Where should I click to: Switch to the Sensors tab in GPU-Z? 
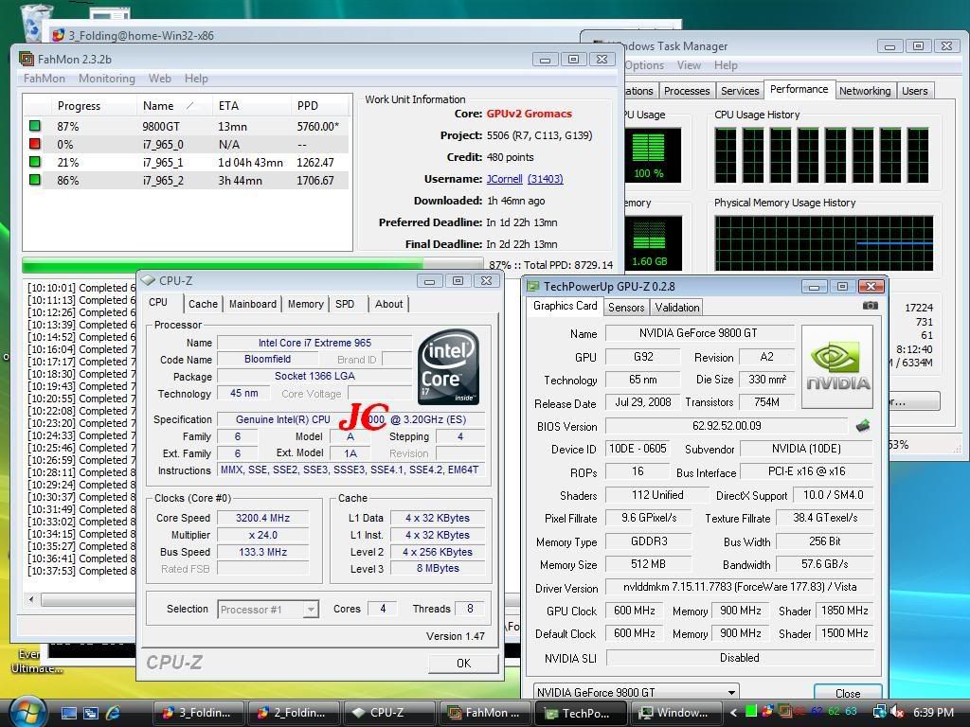tap(626, 308)
